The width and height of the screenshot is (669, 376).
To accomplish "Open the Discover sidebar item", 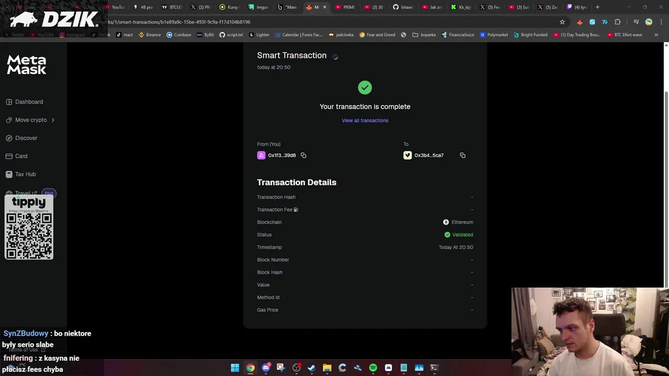I will (21, 138).
